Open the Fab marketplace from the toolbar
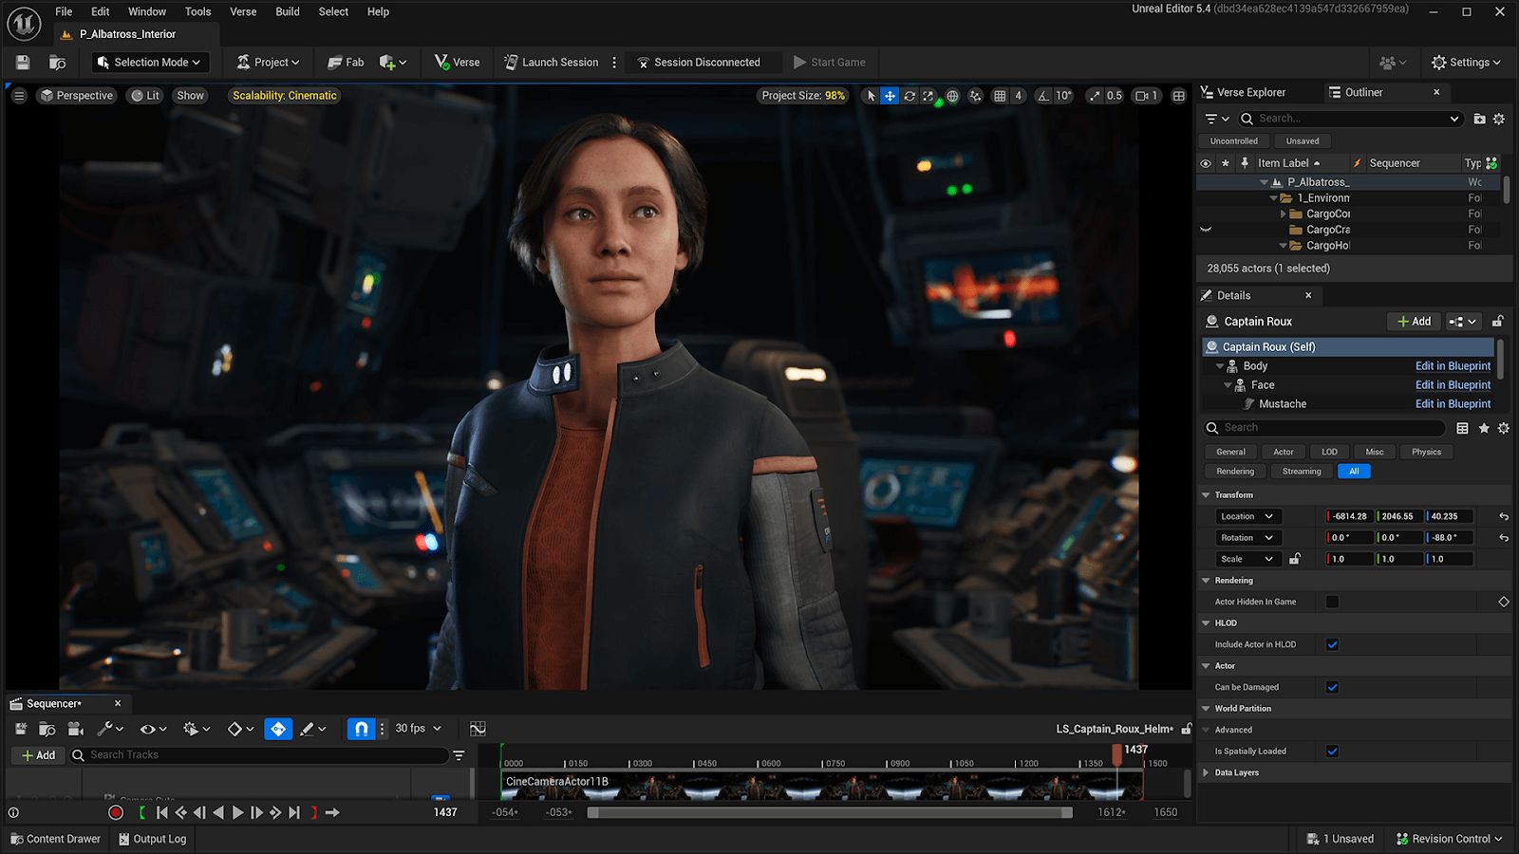 tap(346, 62)
